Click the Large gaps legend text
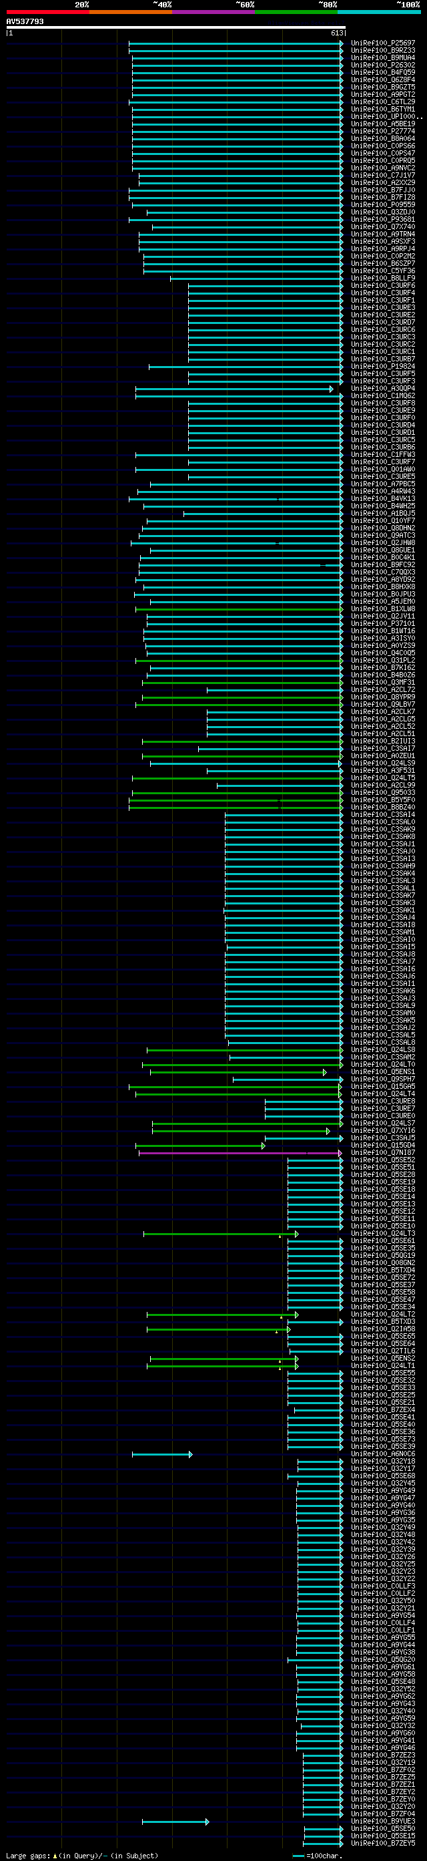 coord(29,1856)
